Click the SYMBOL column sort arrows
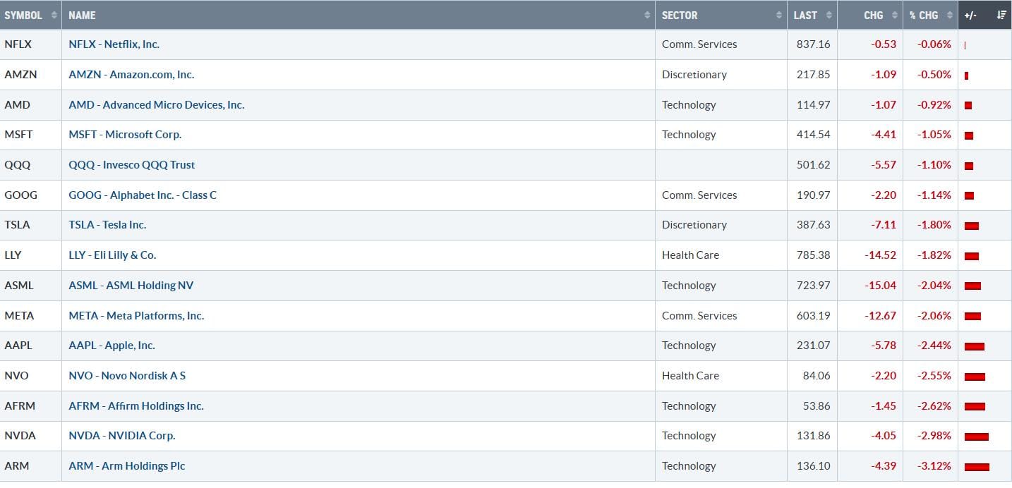Viewport: 1012px width, 488px height. [x=54, y=15]
